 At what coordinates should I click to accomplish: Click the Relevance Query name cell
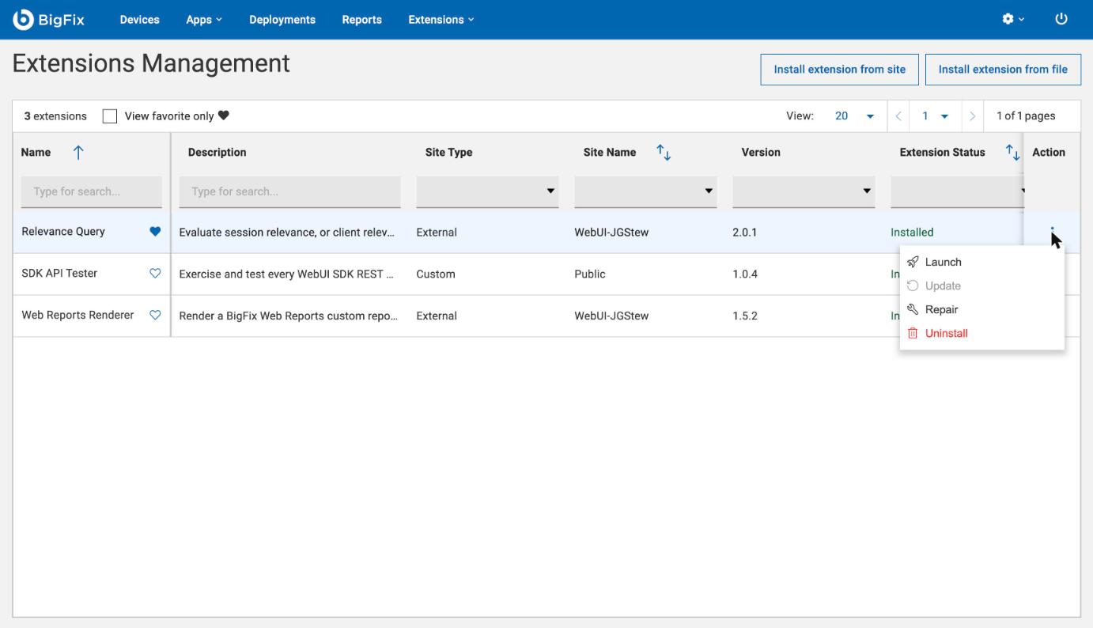coord(63,232)
